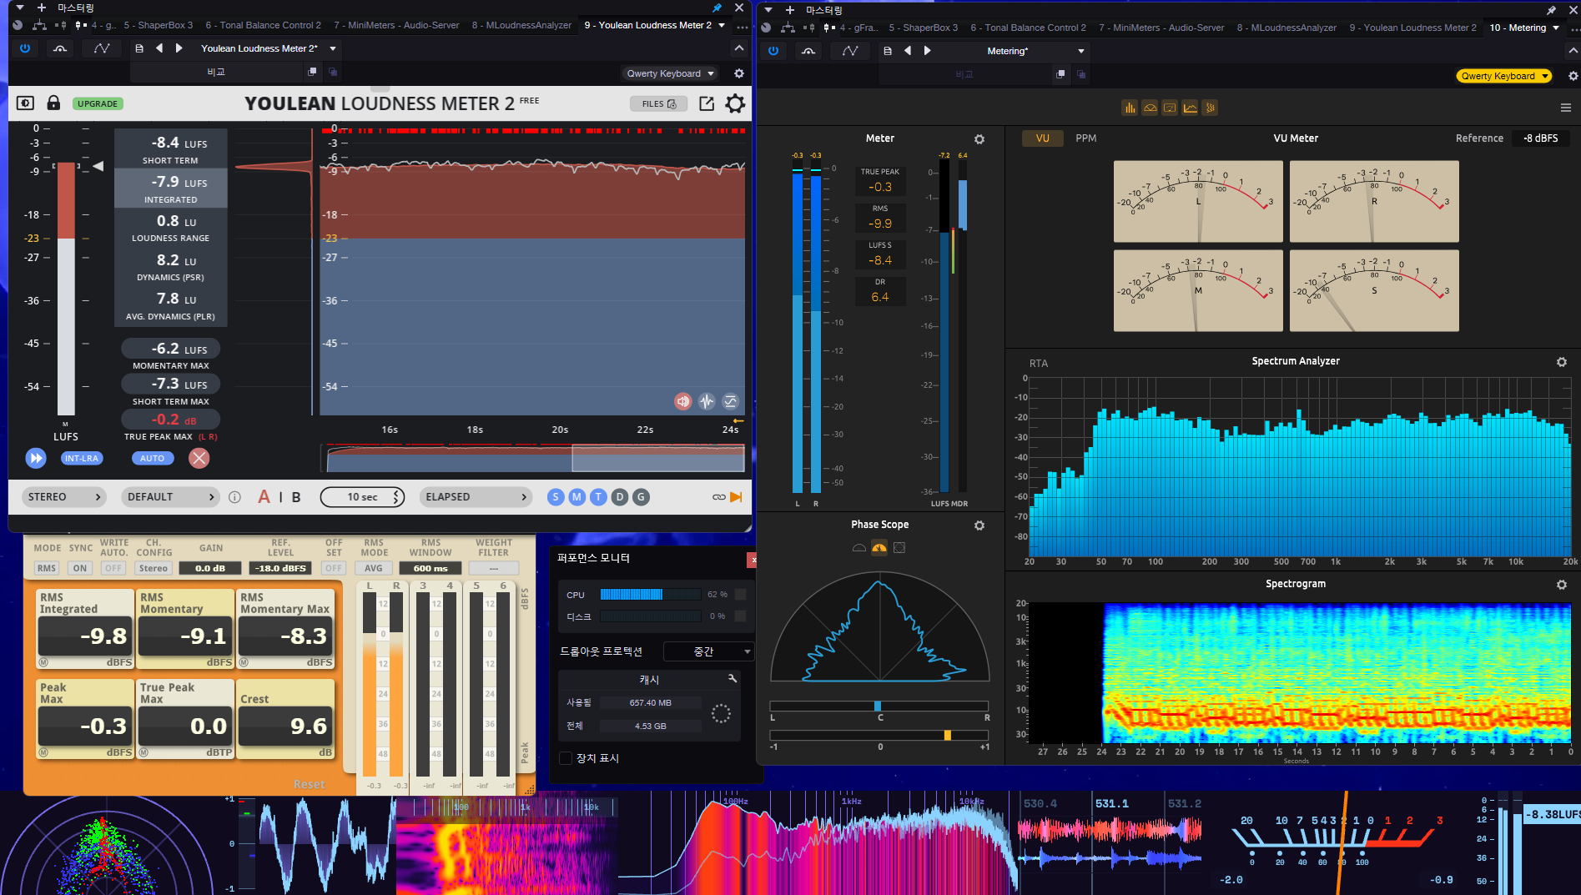Open the ELAPSED time mode dropdown
1581x895 pixels.
[x=476, y=497]
